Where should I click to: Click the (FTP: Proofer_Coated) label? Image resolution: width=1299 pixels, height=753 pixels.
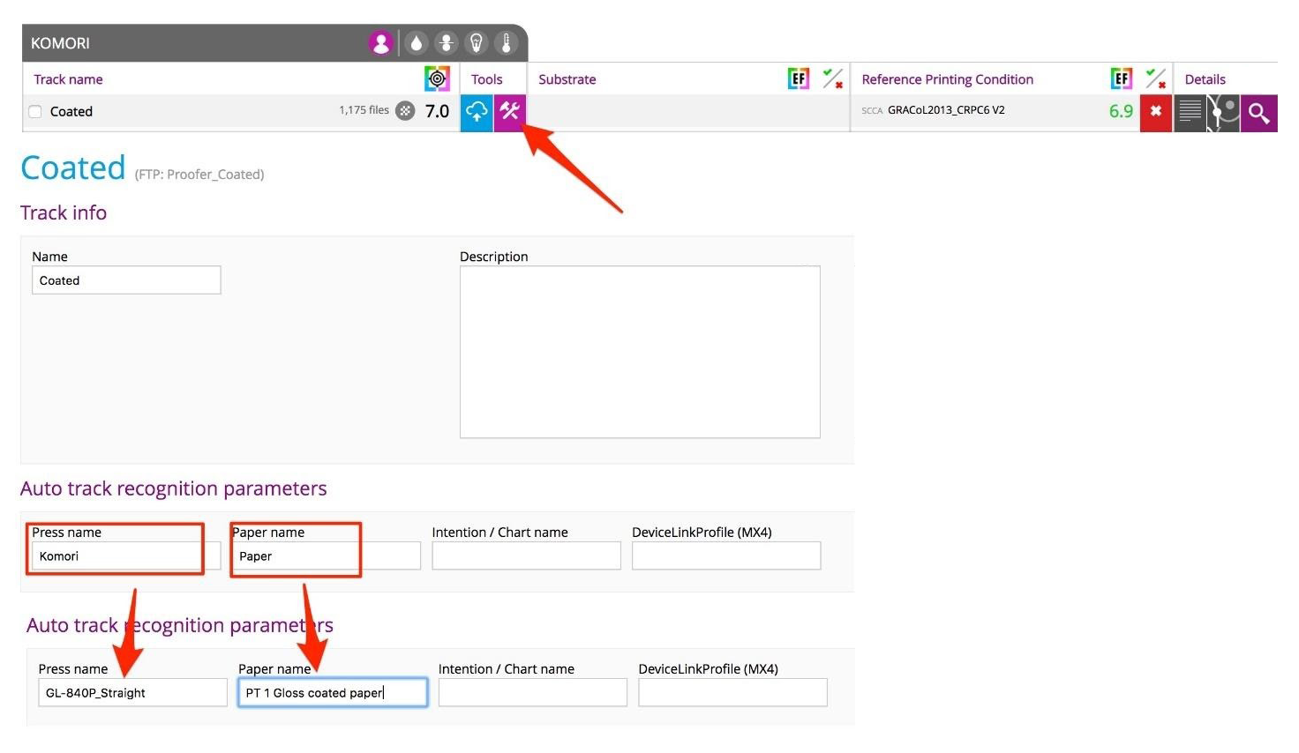(199, 175)
